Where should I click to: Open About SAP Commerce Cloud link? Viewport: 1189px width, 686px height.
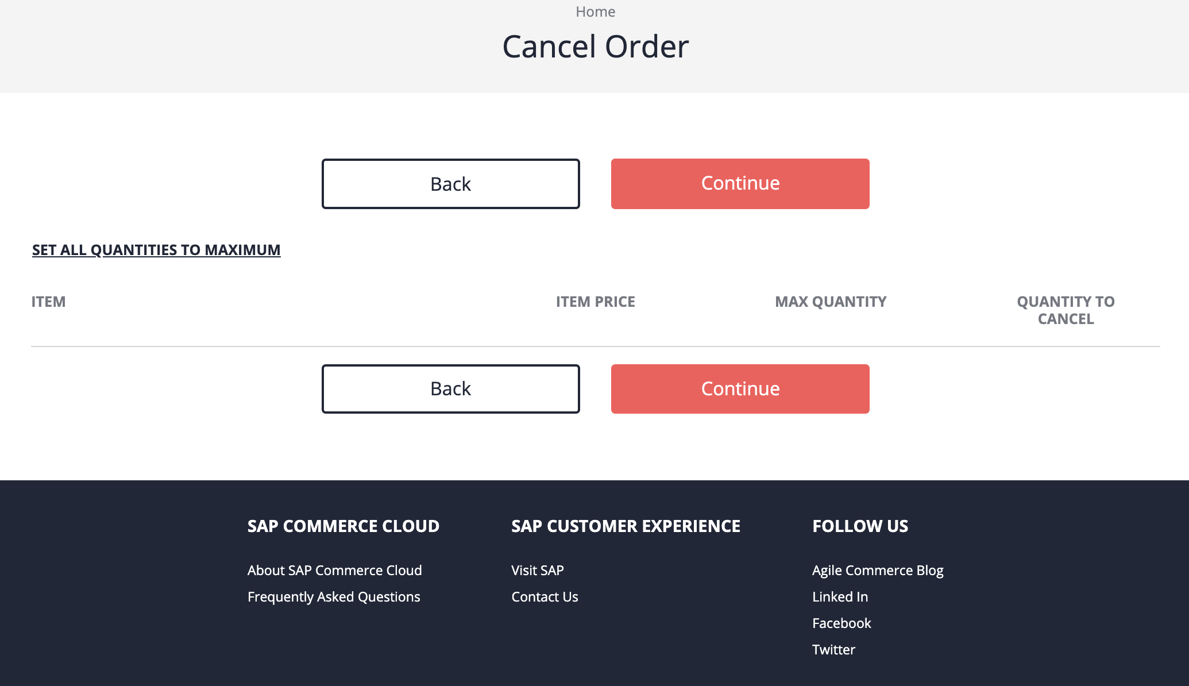(334, 570)
